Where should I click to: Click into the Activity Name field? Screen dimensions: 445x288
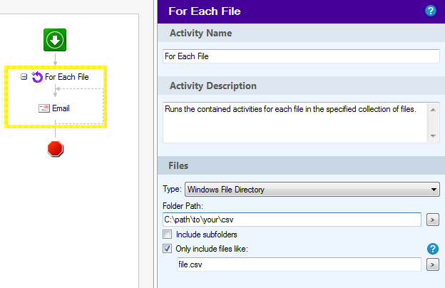[x=301, y=56]
